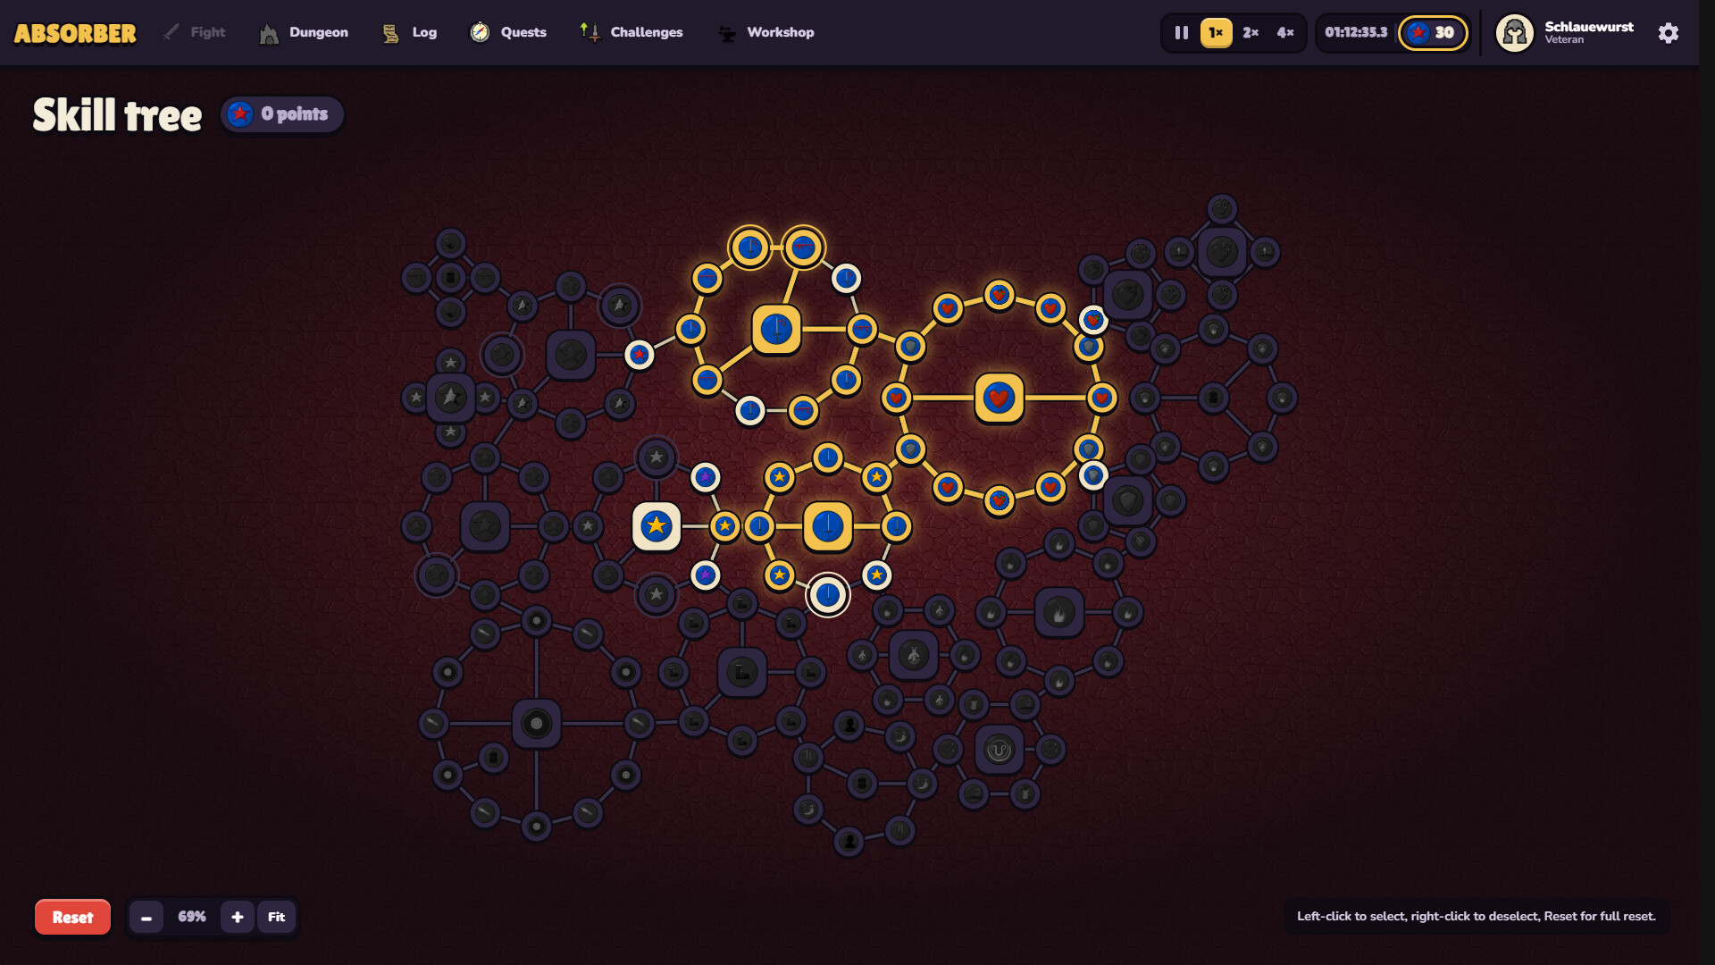
Task: Click the Fit zoom button
Action: [x=277, y=917]
